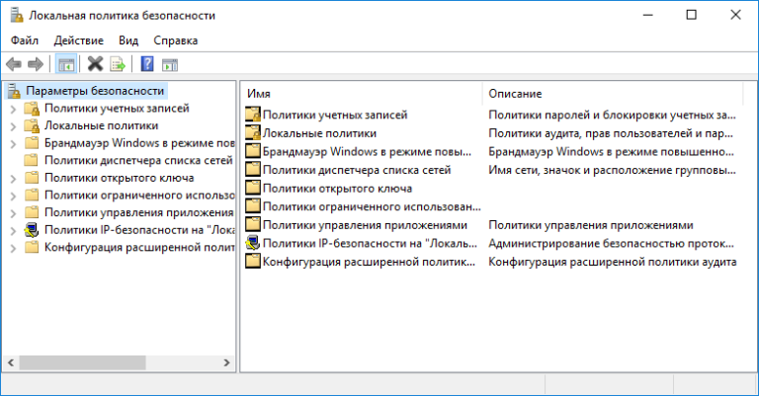Select Параметры безопасности root tree node
The height and width of the screenshot is (396, 759).
click(95, 91)
